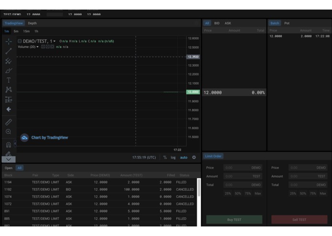This screenshot has width=332, height=236.
Task: Click the Buy TEST button
Action: [x=234, y=219]
